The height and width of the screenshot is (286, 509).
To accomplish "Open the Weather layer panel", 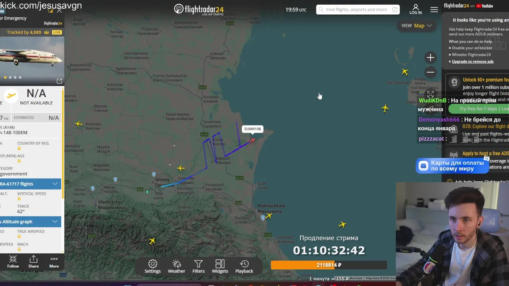I will pos(177,267).
